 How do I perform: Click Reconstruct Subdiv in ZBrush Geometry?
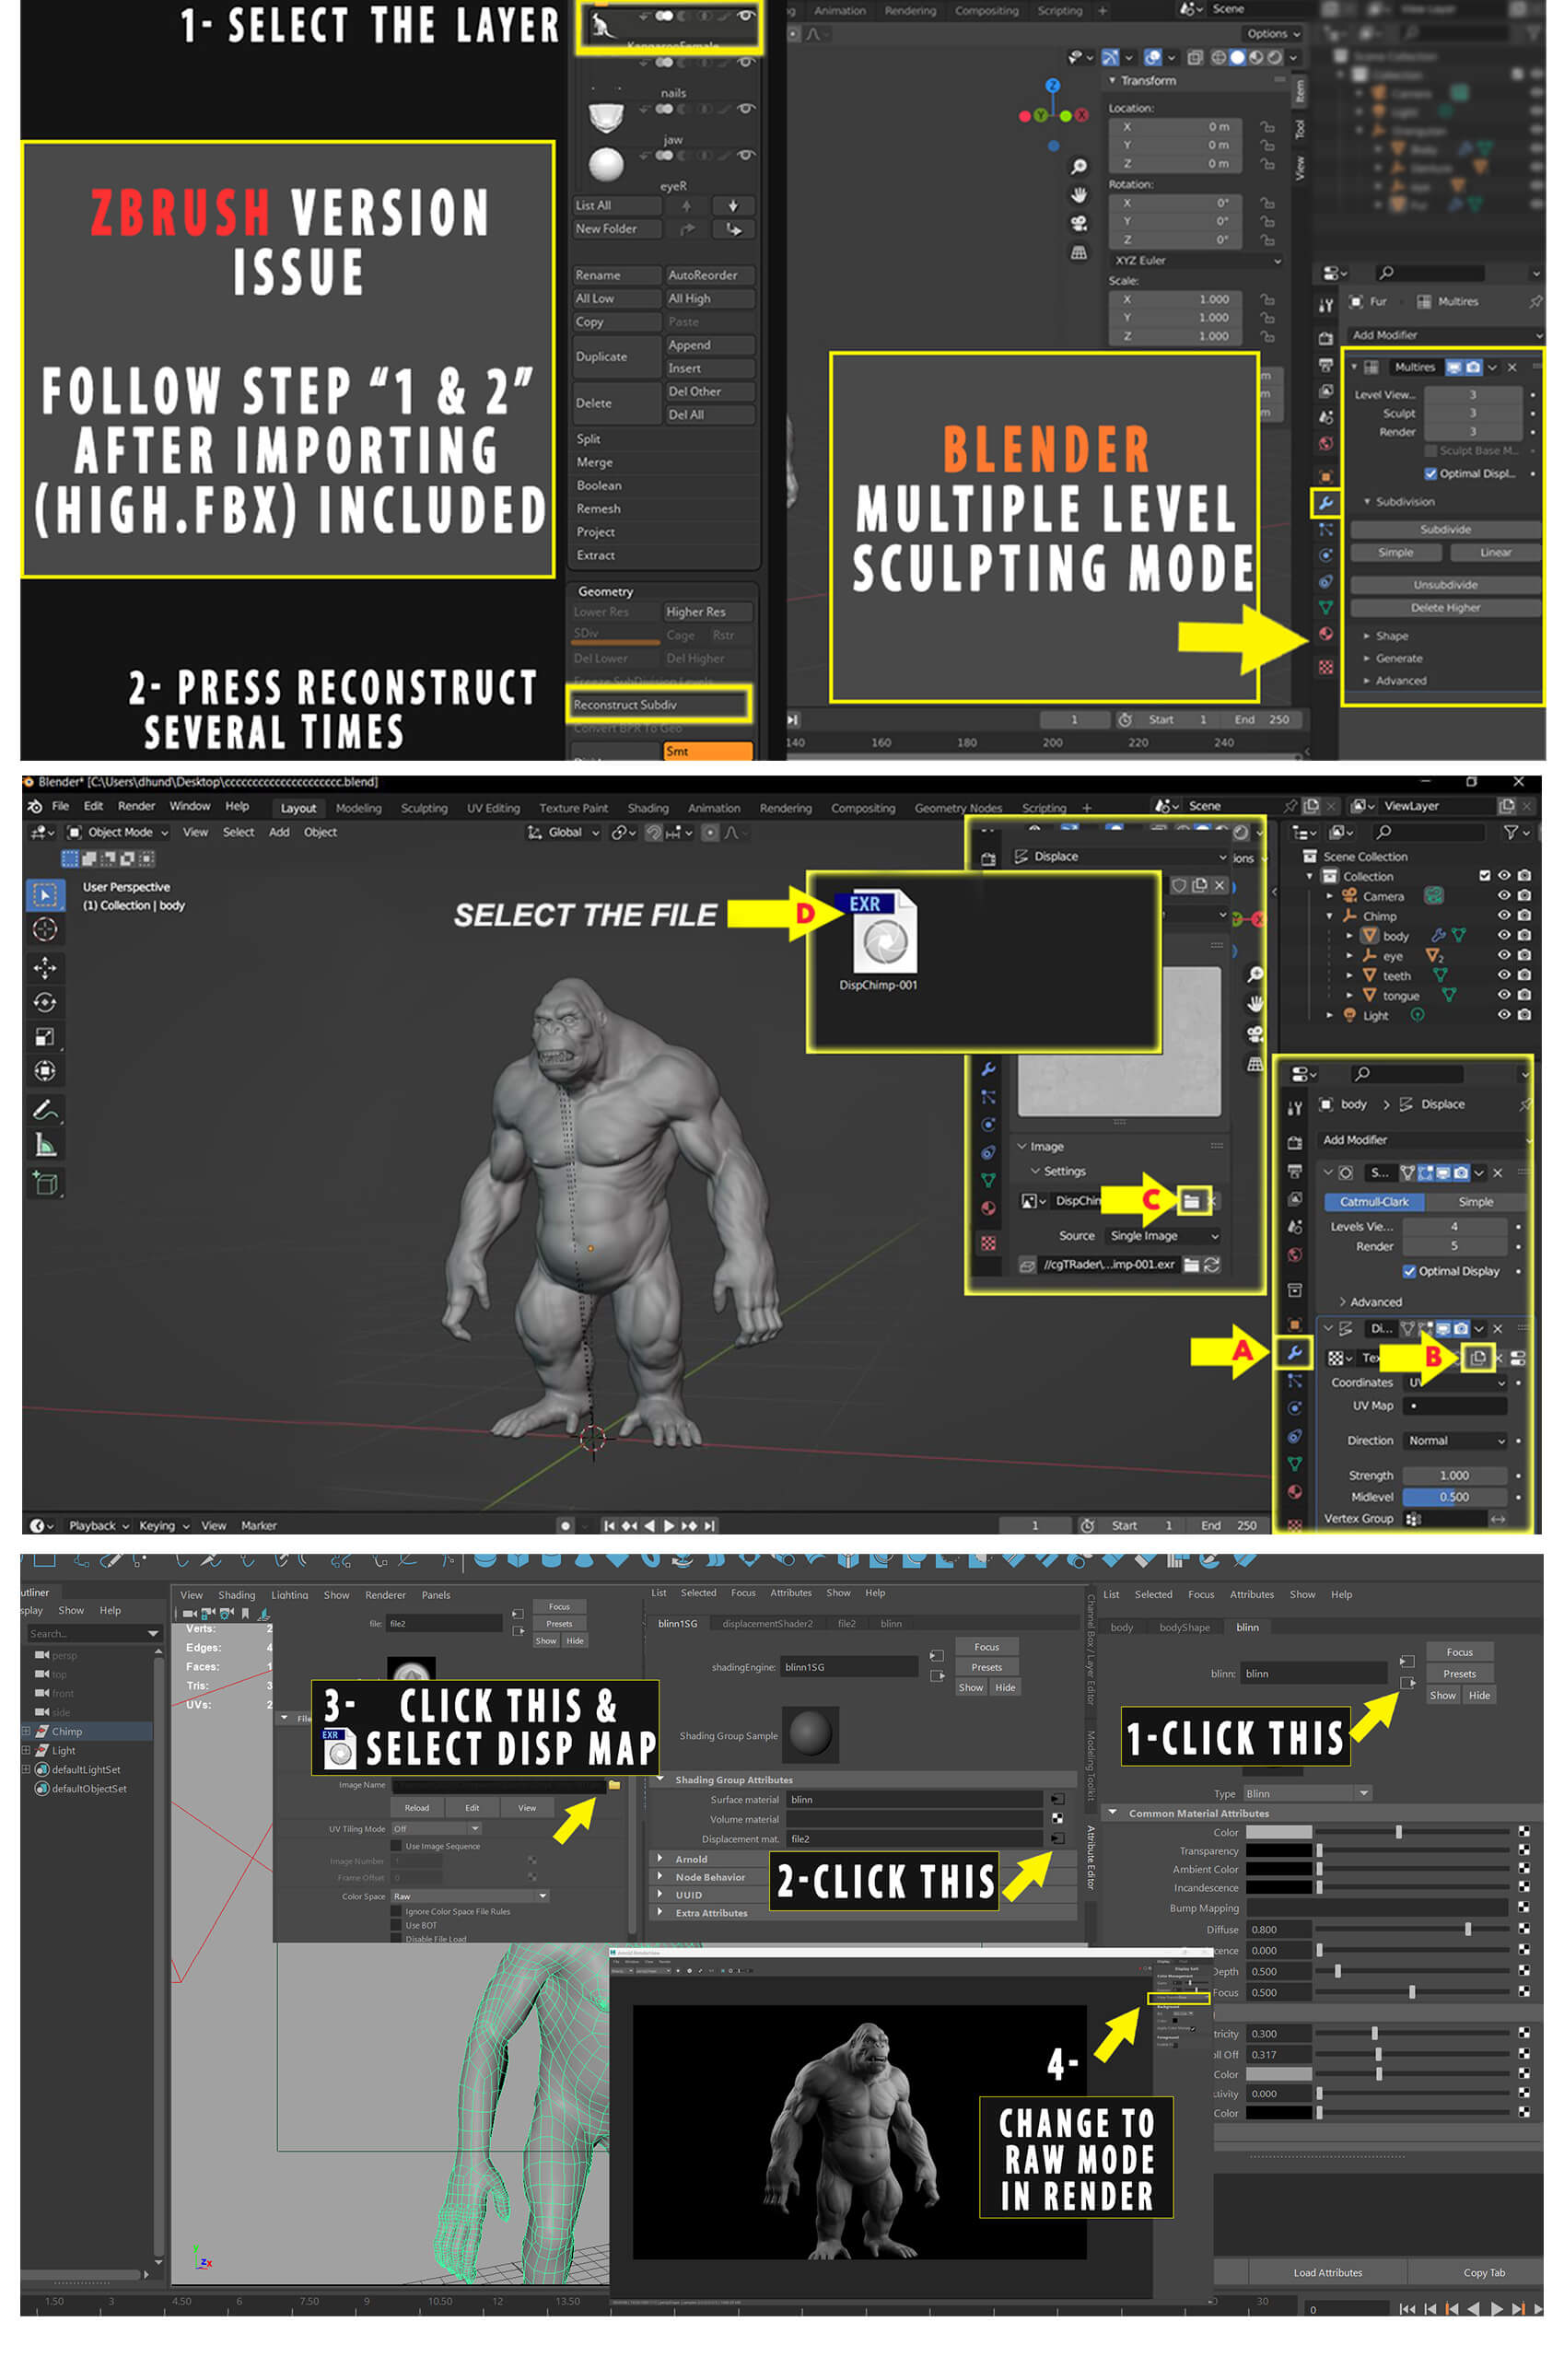pyautogui.click(x=658, y=704)
